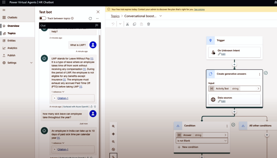The width and height of the screenshot is (277, 158).
Task: Expand the Answer string variable
Action: [225, 135]
